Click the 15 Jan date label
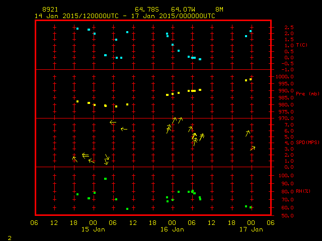This screenshot has width=322, height=241. tap(93, 229)
